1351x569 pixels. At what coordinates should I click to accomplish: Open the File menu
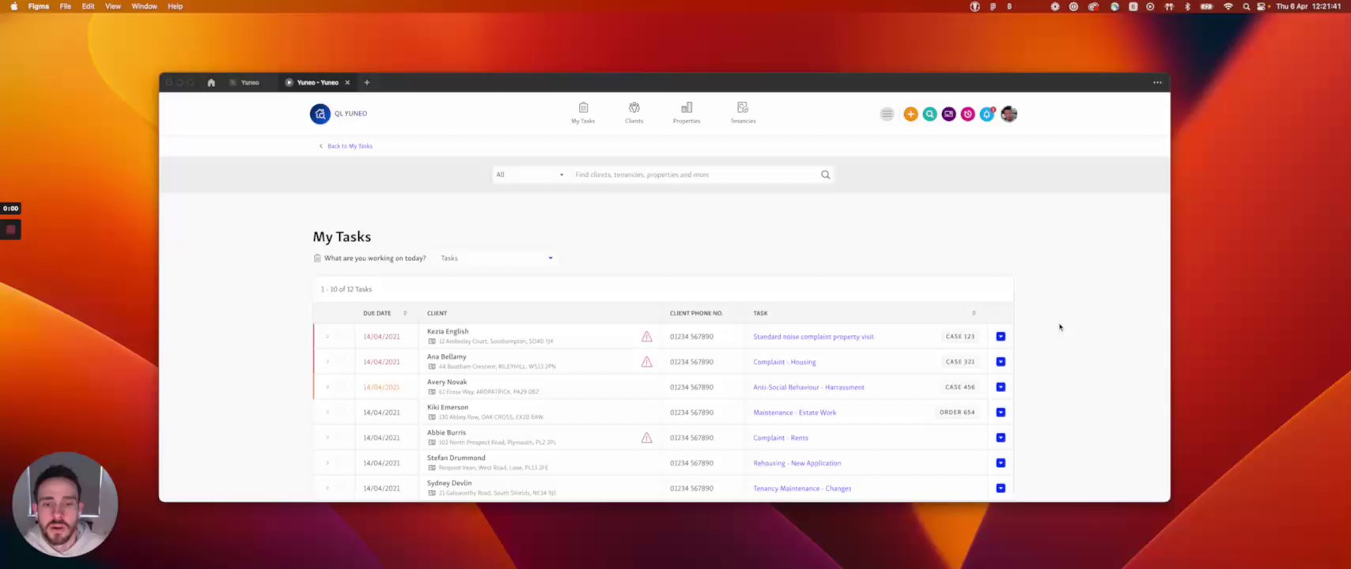66,6
